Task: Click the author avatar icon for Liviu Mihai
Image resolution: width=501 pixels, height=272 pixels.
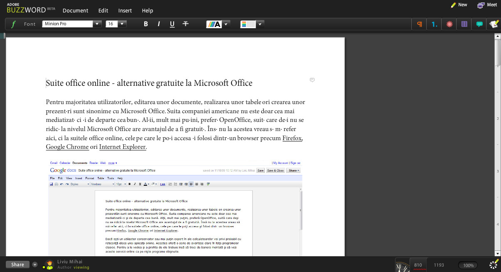Action: click(49, 265)
